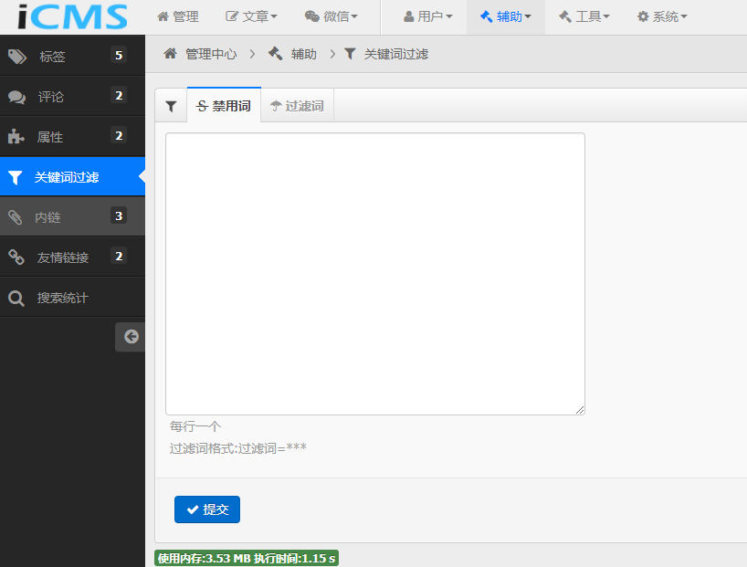Open the 微信 dropdown menu

[x=331, y=16]
